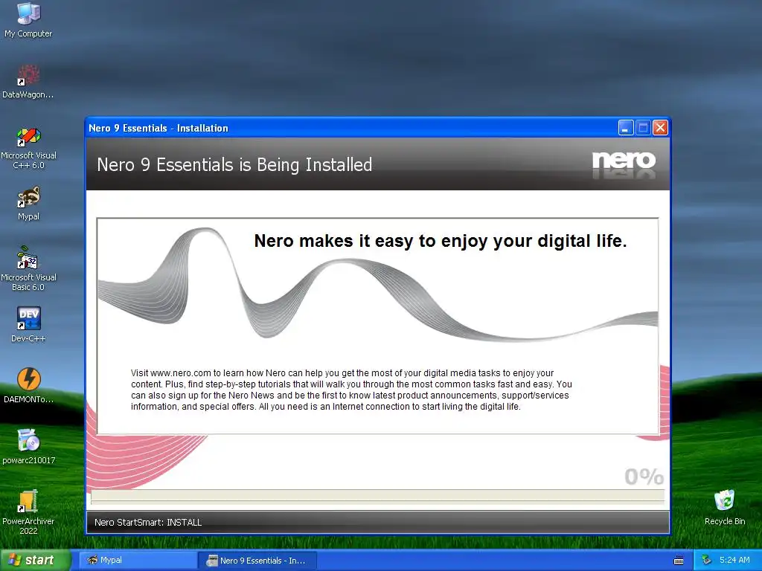Select the DAEMON Tools lightning icon
This screenshot has height=571, width=762.
point(28,386)
